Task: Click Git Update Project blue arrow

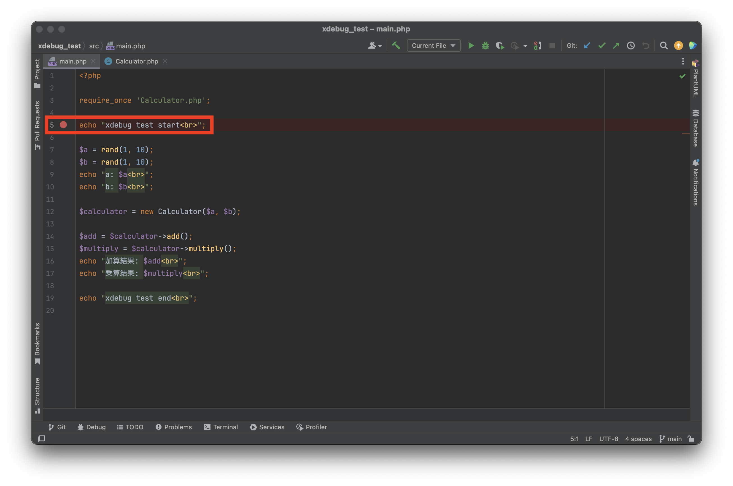Action: click(x=587, y=46)
